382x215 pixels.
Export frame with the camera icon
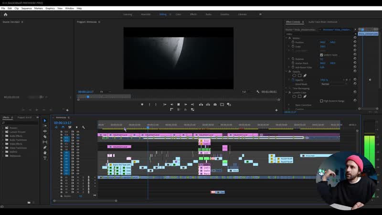[x=215, y=104]
